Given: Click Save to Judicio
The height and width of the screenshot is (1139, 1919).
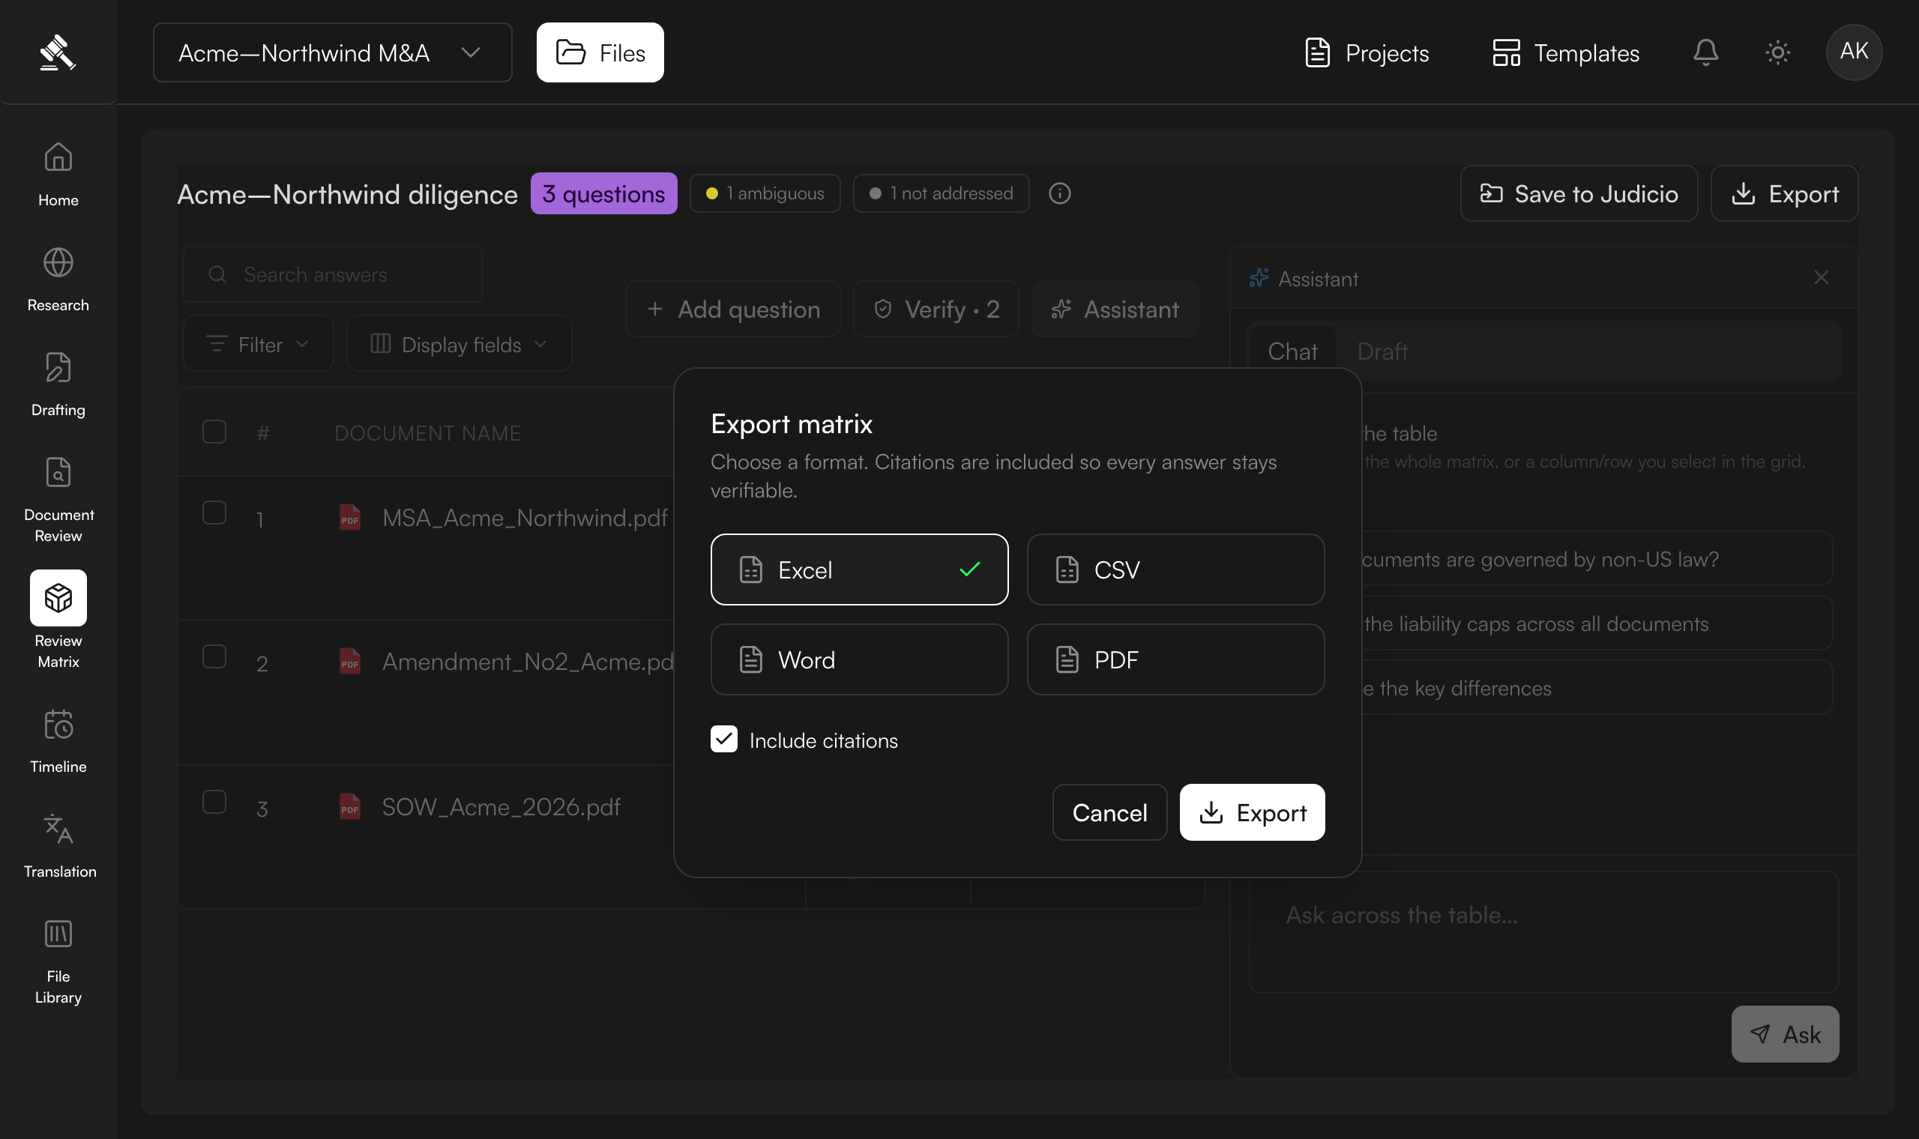Looking at the screenshot, I should tap(1579, 193).
